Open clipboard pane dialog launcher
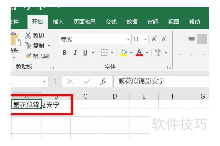Screen dimensions: 220x146 [x=52, y=68]
